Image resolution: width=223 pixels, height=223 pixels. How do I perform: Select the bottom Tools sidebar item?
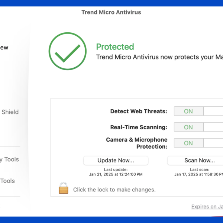tap(7, 181)
